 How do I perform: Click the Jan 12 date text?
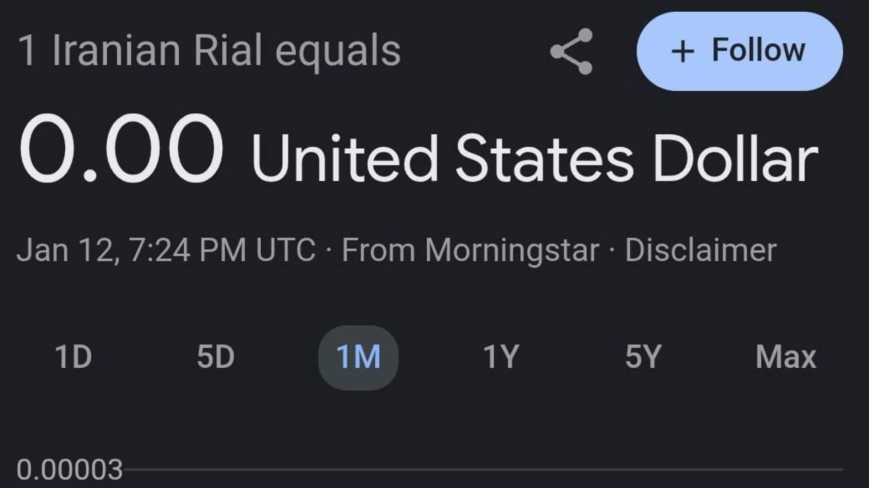68,250
